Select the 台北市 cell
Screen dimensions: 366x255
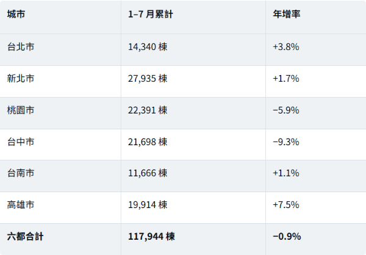[21, 47]
